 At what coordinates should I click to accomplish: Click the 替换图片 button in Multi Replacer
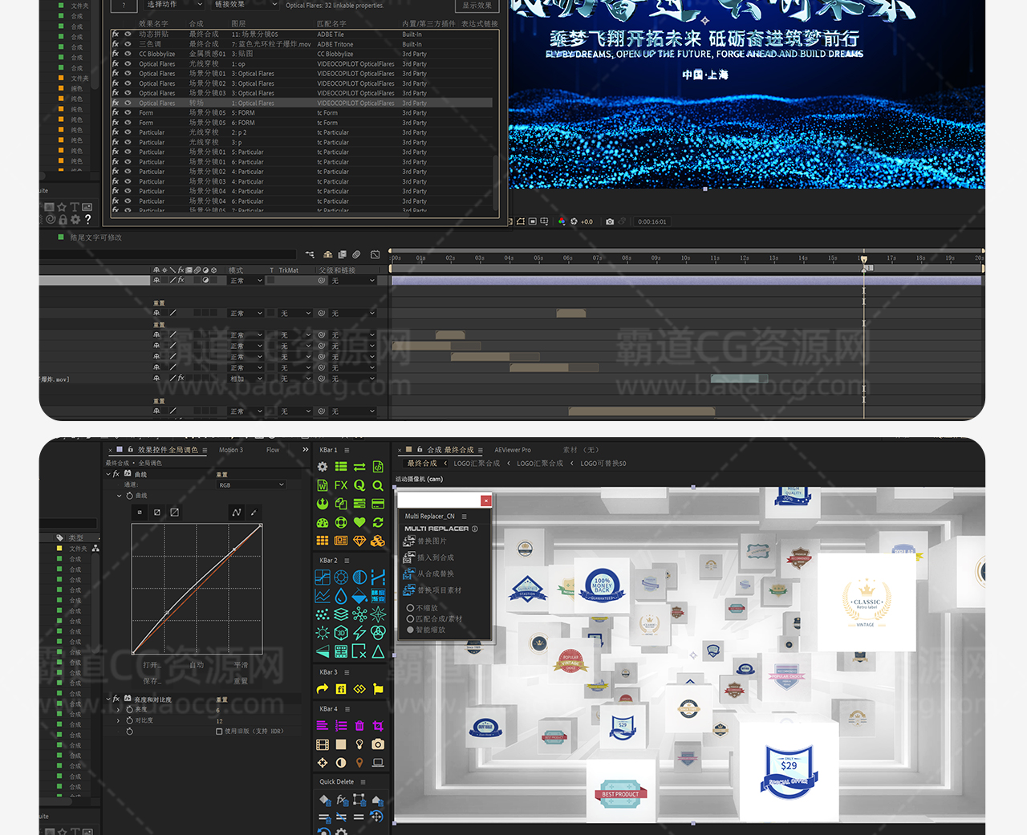click(x=432, y=541)
